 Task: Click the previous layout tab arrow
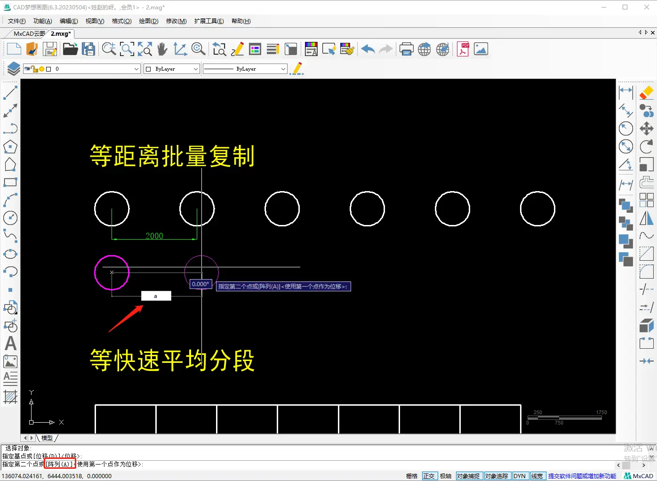[x=26, y=438]
